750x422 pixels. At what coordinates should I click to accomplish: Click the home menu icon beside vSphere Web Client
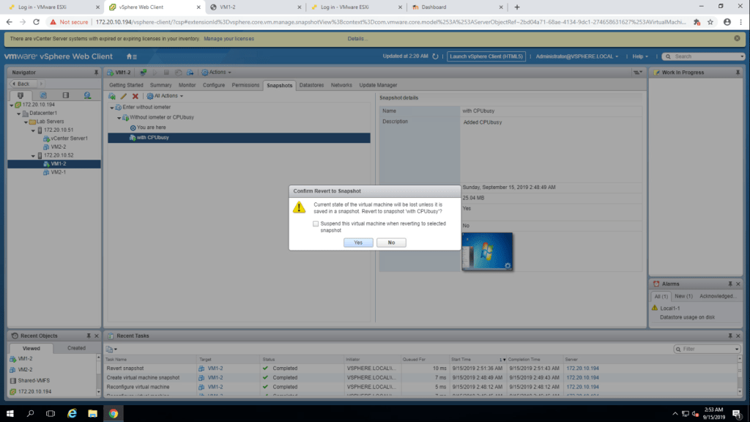131,56
